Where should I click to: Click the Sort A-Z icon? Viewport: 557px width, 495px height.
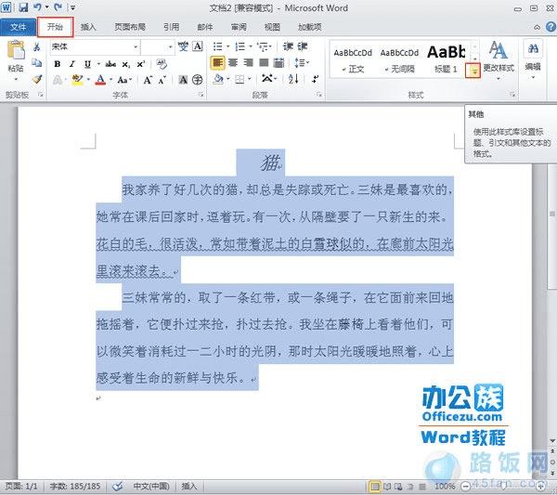tap(293, 79)
